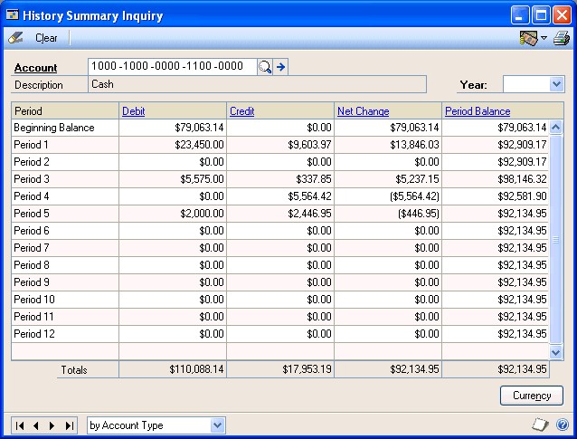
Task: Click the Period 11 row label
Action: (33, 317)
